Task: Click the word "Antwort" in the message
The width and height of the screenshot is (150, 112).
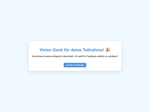Action: pos(40,56)
